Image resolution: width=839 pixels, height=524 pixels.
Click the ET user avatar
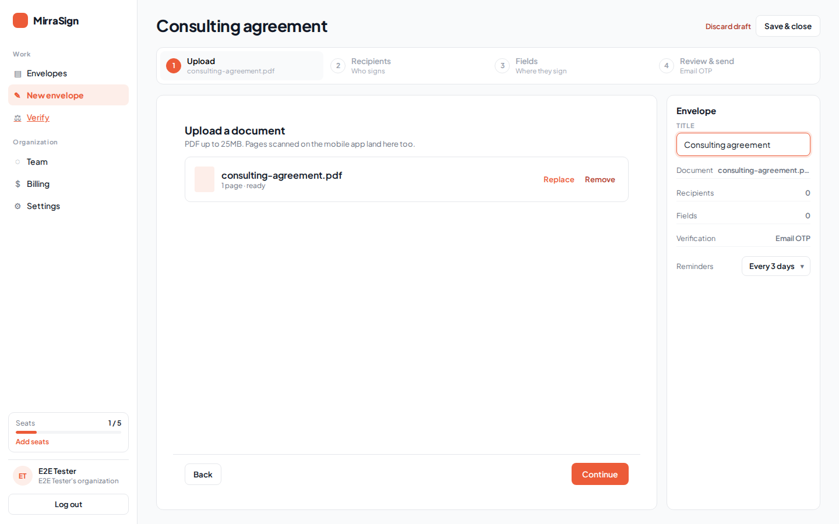point(23,476)
